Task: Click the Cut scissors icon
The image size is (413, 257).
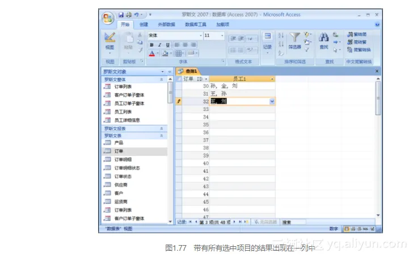Action: [x=140, y=35]
